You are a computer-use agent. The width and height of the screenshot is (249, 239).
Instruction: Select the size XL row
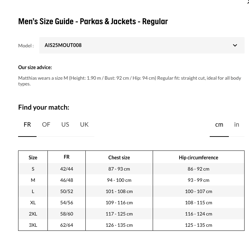(131, 203)
